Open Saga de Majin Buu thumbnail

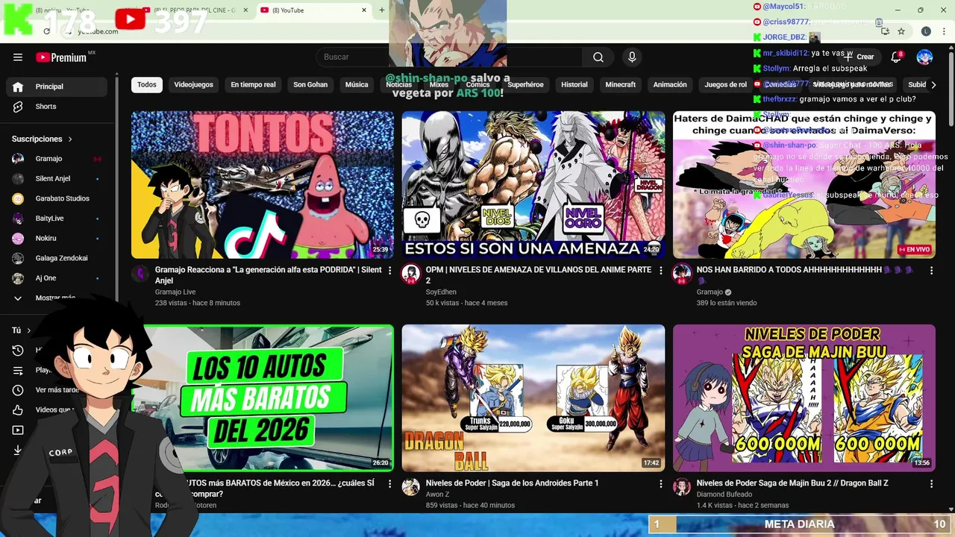(x=804, y=398)
